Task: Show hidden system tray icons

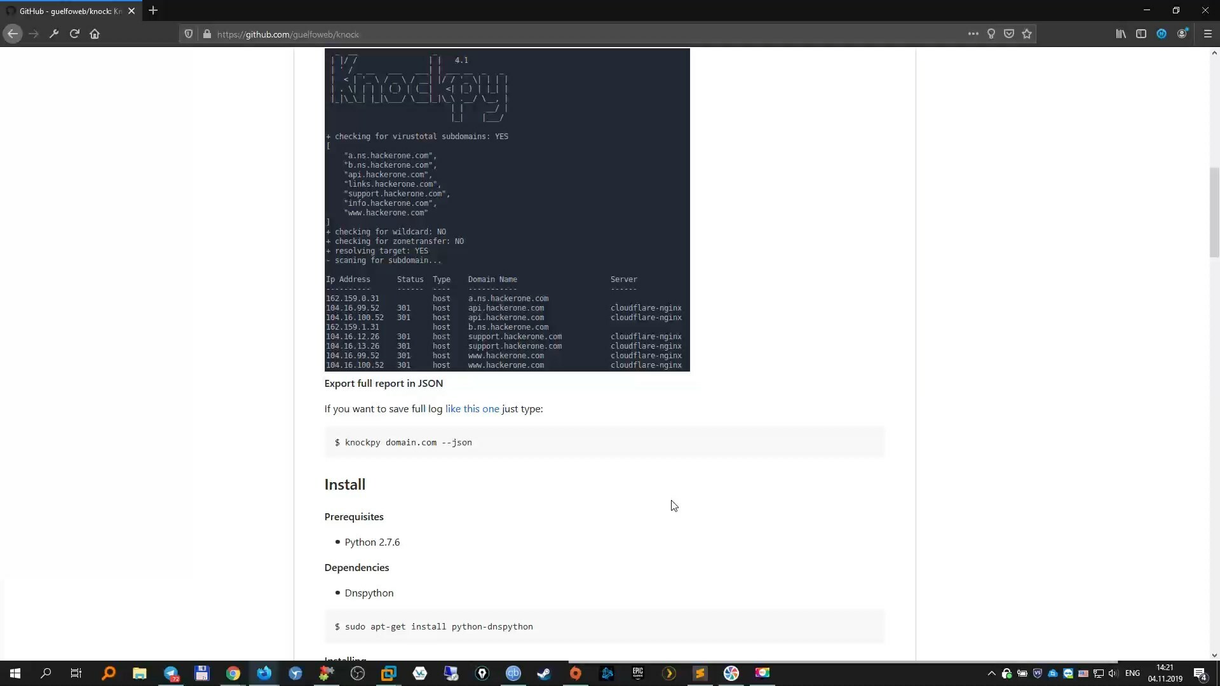Action: click(991, 673)
